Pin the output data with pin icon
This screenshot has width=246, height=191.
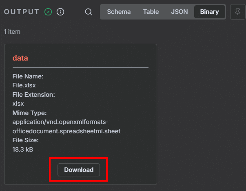pyautogui.click(x=238, y=12)
